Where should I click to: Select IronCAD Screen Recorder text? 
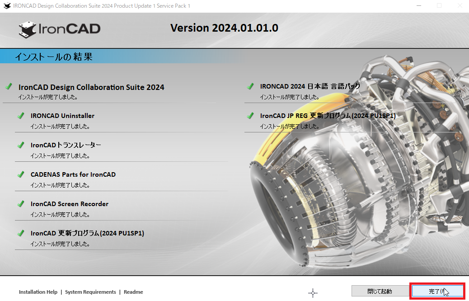click(70, 204)
